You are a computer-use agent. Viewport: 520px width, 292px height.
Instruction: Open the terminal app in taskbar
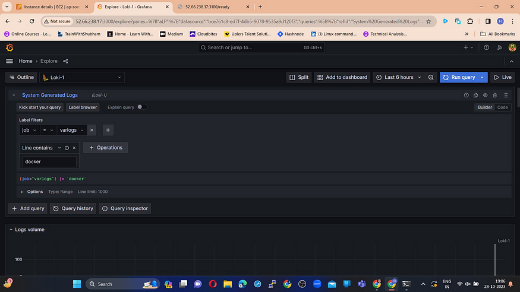pos(406,284)
